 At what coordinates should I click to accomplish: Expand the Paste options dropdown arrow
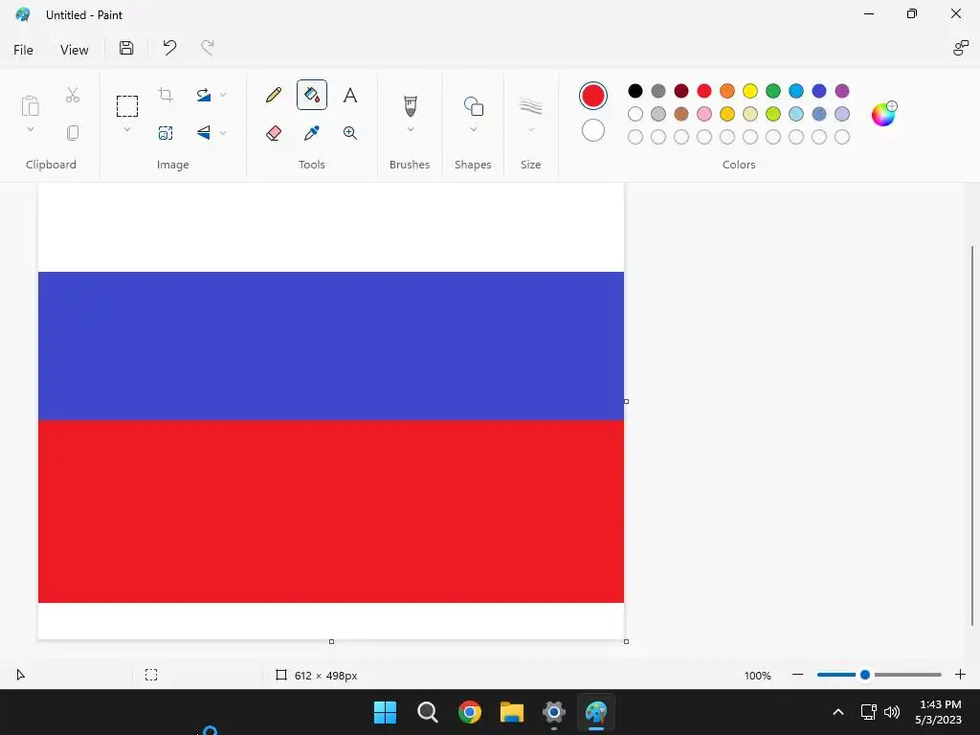[x=30, y=129]
